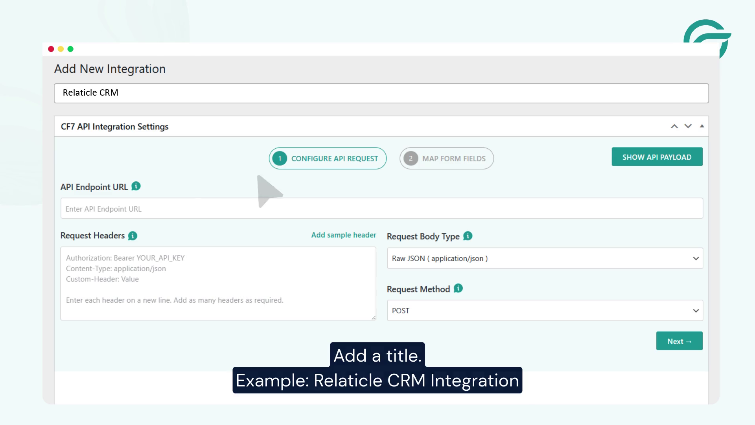Select the Configure API Request step tab

tap(328, 158)
